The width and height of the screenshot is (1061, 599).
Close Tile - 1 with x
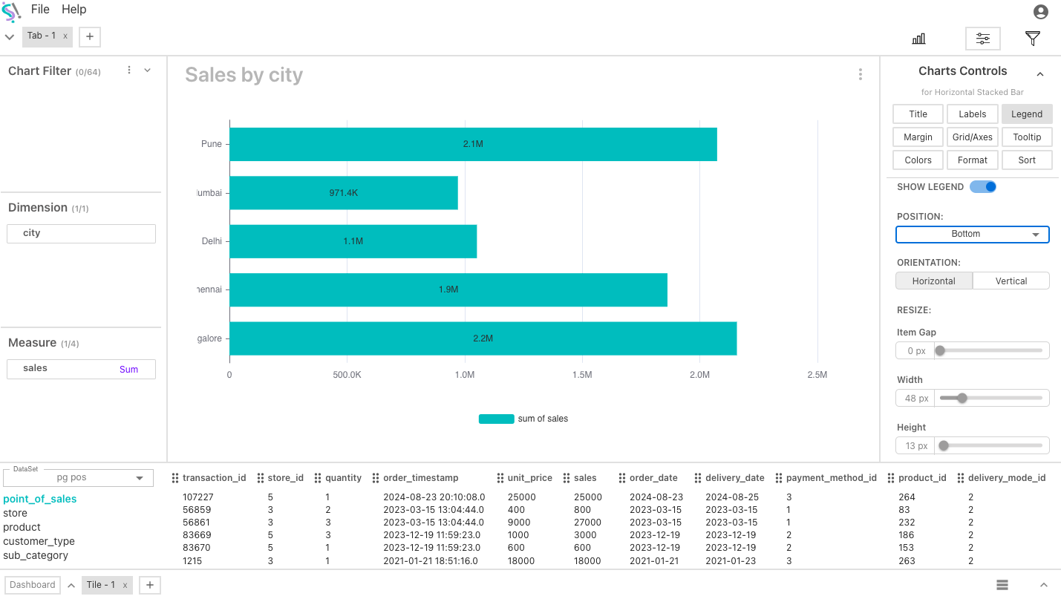point(125,585)
